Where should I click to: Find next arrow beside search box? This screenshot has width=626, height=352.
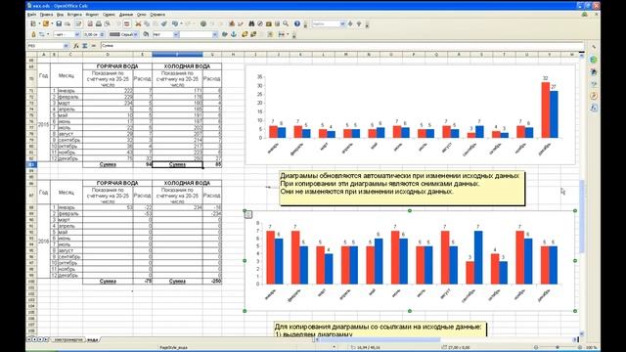(x=350, y=23)
